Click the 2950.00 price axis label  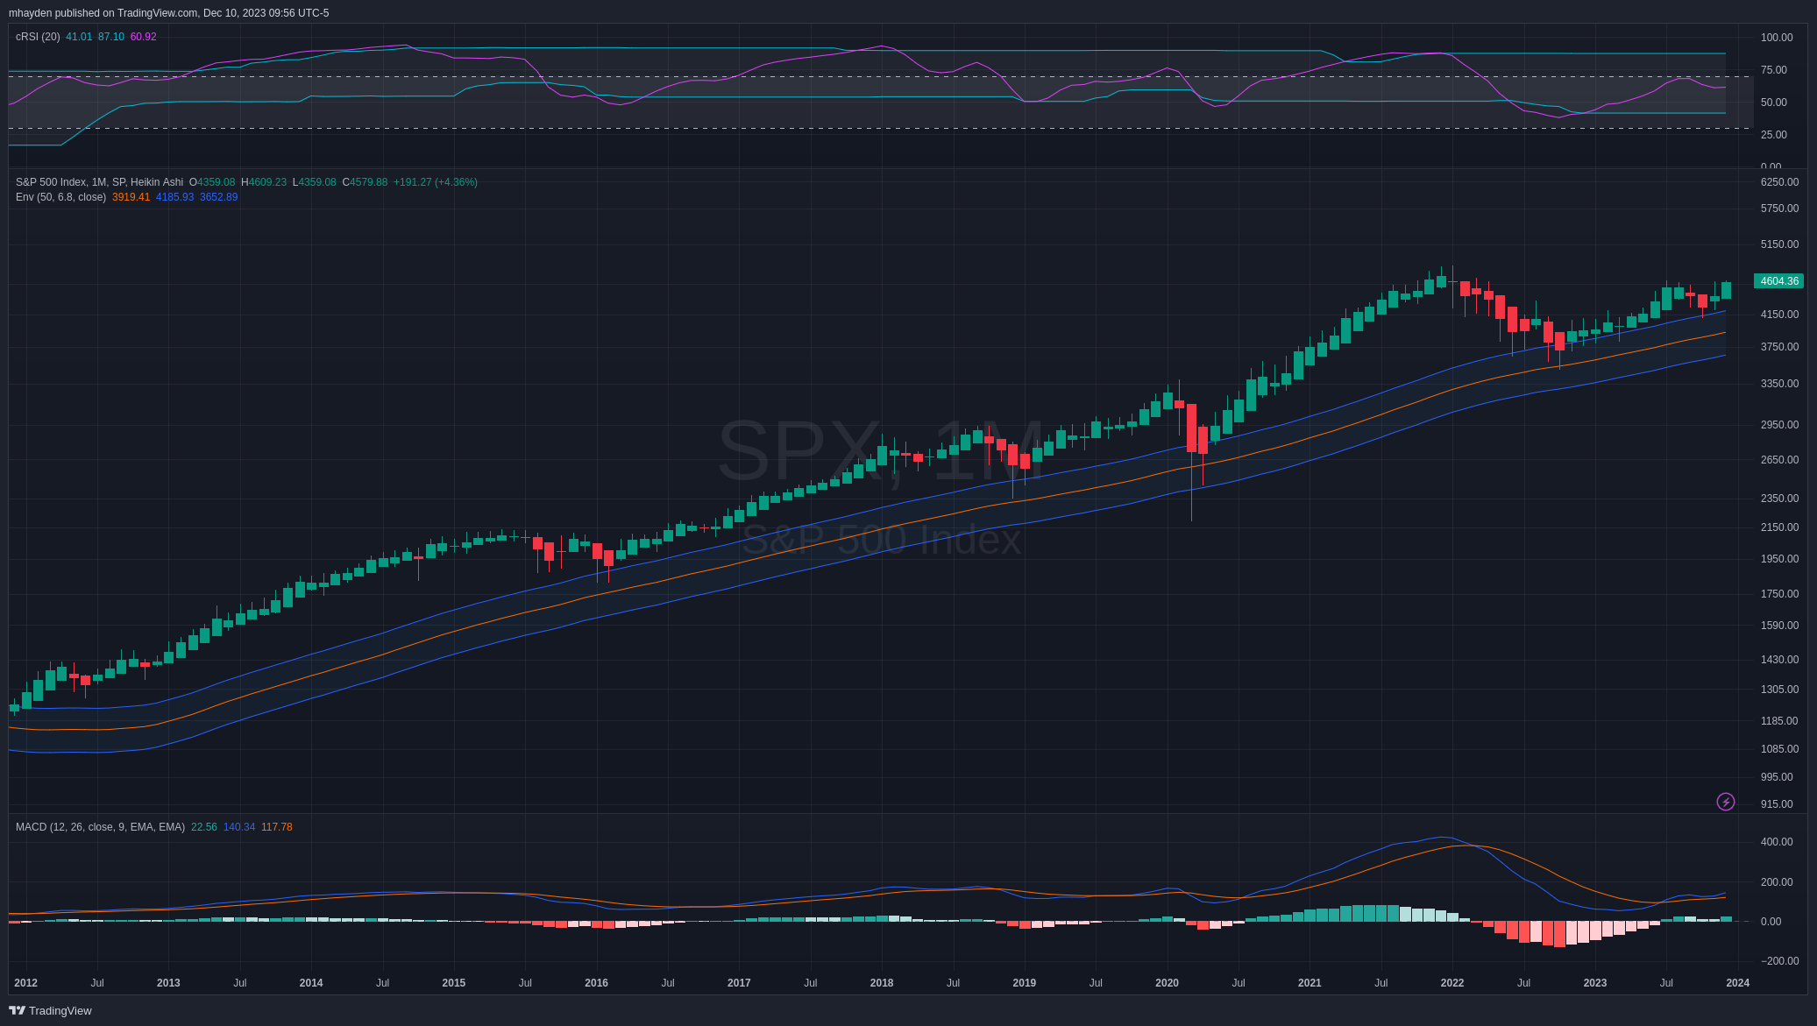coord(1779,425)
